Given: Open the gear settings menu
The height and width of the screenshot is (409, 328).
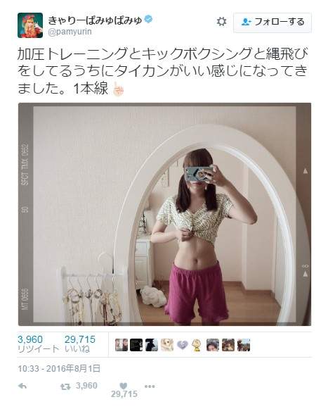Looking at the screenshot, I should pos(221,22).
